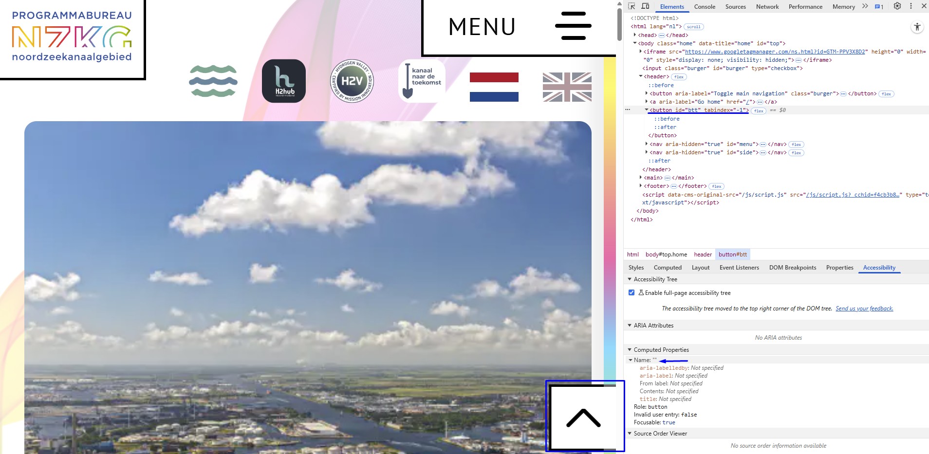Open the Event Listeners tab
929x454 pixels.
[739, 268]
